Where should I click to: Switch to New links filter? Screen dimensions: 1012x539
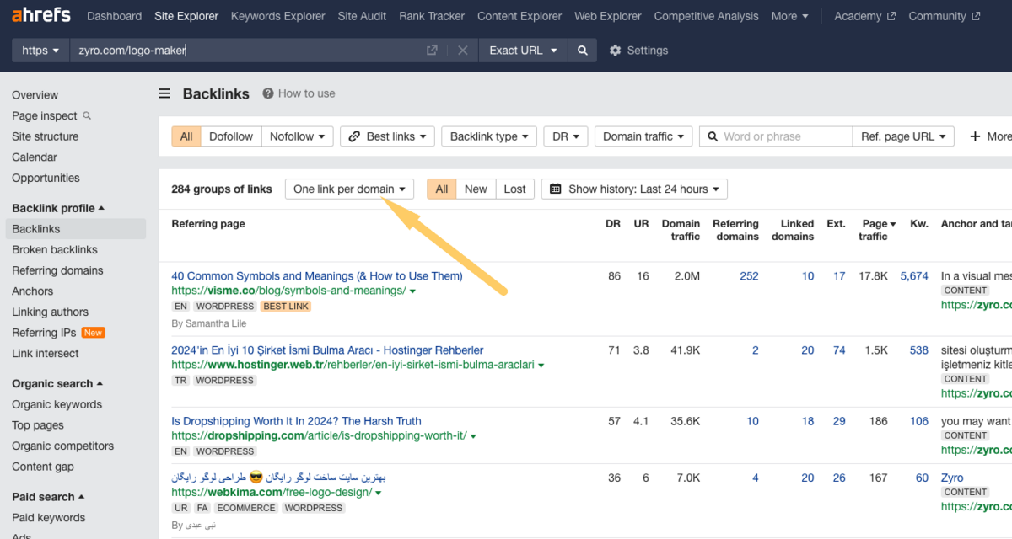click(x=476, y=189)
